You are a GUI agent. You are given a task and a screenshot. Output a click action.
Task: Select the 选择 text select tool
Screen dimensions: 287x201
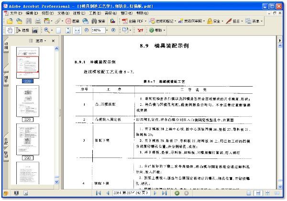coord(22,30)
